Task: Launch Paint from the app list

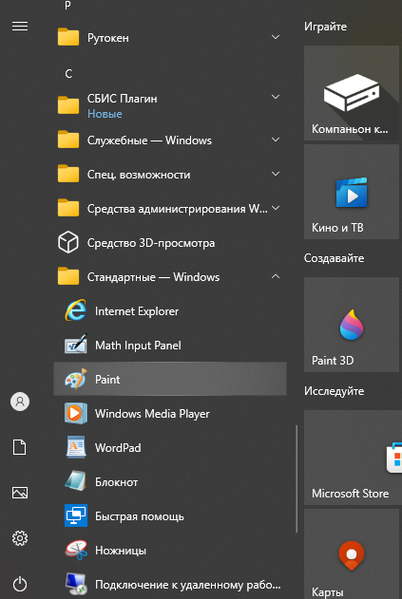Action: coord(170,379)
